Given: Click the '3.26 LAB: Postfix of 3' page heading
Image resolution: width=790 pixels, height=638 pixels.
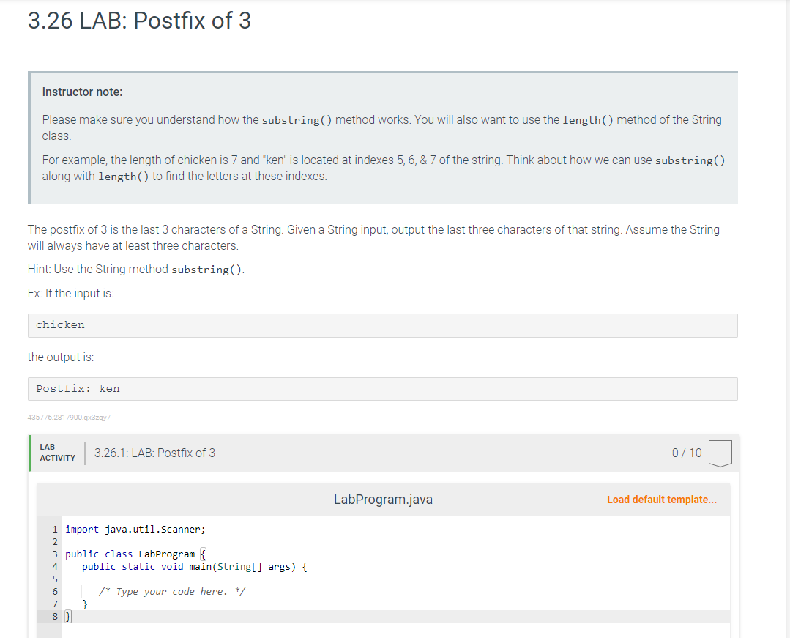Looking at the screenshot, I should click(139, 21).
